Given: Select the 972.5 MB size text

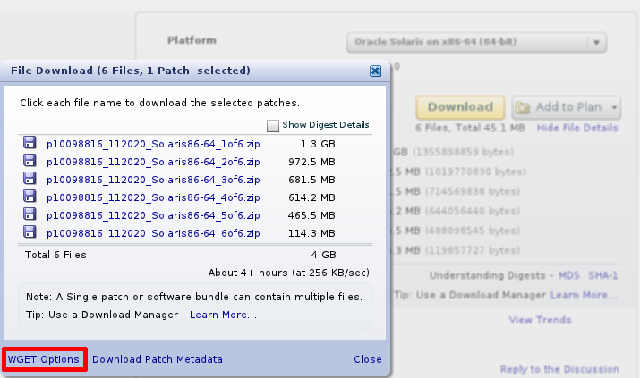Looking at the screenshot, I should click(x=311, y=162).
